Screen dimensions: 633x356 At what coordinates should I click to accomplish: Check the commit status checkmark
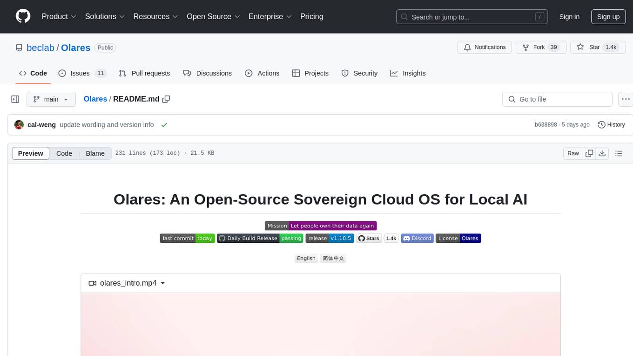(164, 125)
